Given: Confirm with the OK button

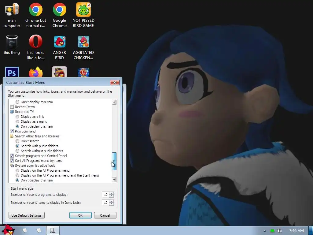Looking at the screenshot, I should 80,215.
